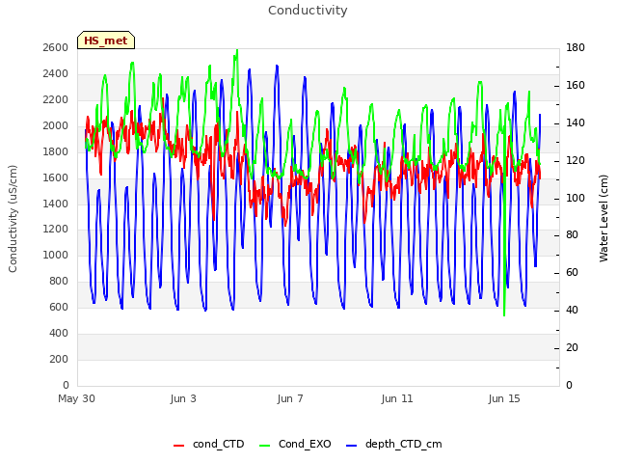Image resolution: width=617 pixels, height=463 pixels.
Task: Click the 1400 conductivity axis value
Action: [56, 204]
